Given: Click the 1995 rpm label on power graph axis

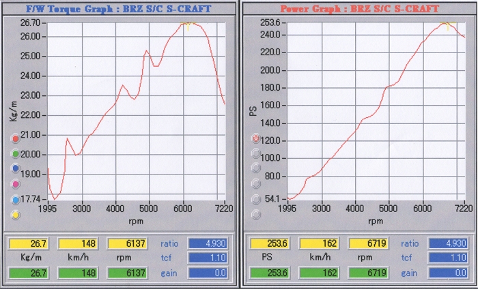Looking at the screenshot, I should coord(287,209).
